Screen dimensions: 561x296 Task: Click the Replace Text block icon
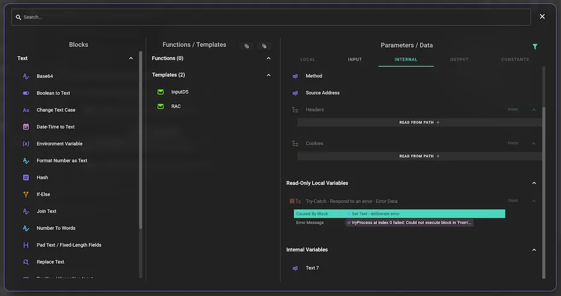pos(26,262)
